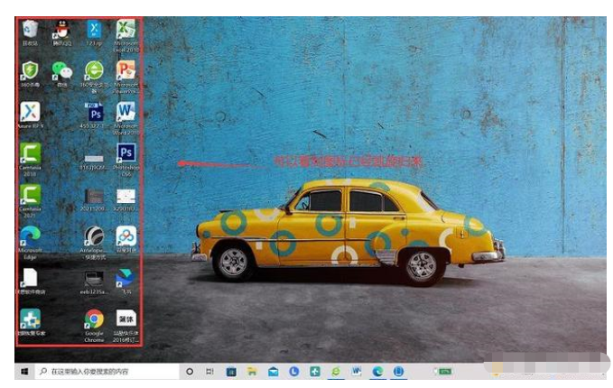Screen dimensions: 613x388
Task: Launch Photoshop CS6 from the desktop
Action: coord(125,152)
